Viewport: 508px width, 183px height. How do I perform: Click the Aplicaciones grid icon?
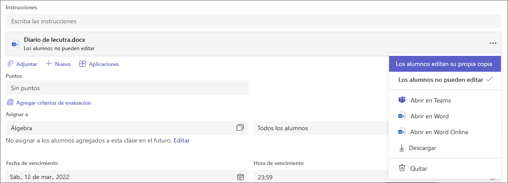[x=82, y=64]
